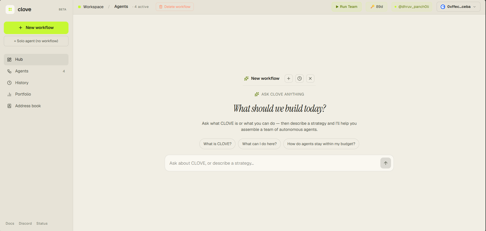This screenshot has height=231, width=486.
Task: Click the sparkle icon beside ASK CLOVE ANYTHING
Action: tap(257, 94)
